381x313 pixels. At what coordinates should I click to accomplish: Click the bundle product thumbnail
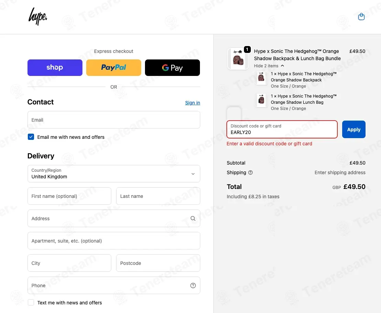(x=238, y=59)
